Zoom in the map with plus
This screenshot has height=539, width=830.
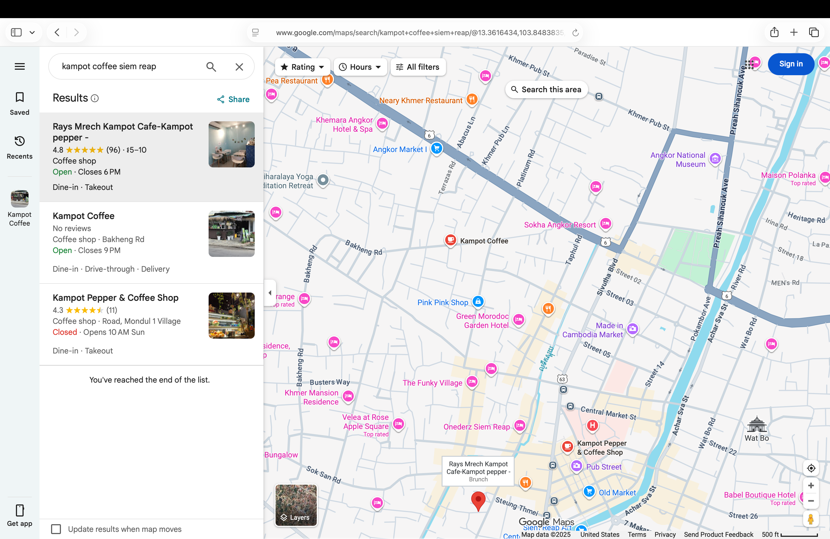[811, 486]
